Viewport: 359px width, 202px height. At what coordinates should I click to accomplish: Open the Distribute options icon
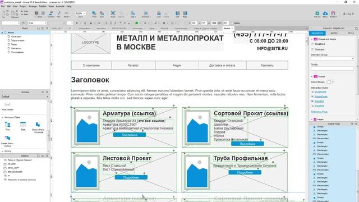[146, 13]
